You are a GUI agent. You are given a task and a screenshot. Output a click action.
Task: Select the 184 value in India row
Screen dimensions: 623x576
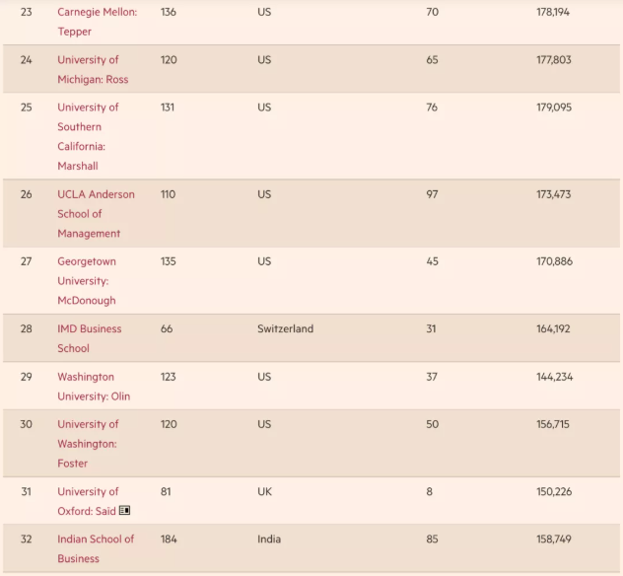click(169, 539)
